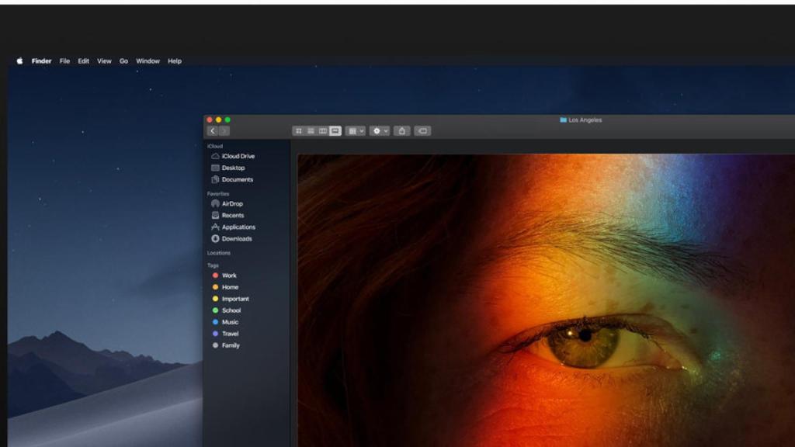Open the action gear dropdown menu
The height and width of the screenshot is (447, 795).
pyautogui.click(x=377, y=130)
